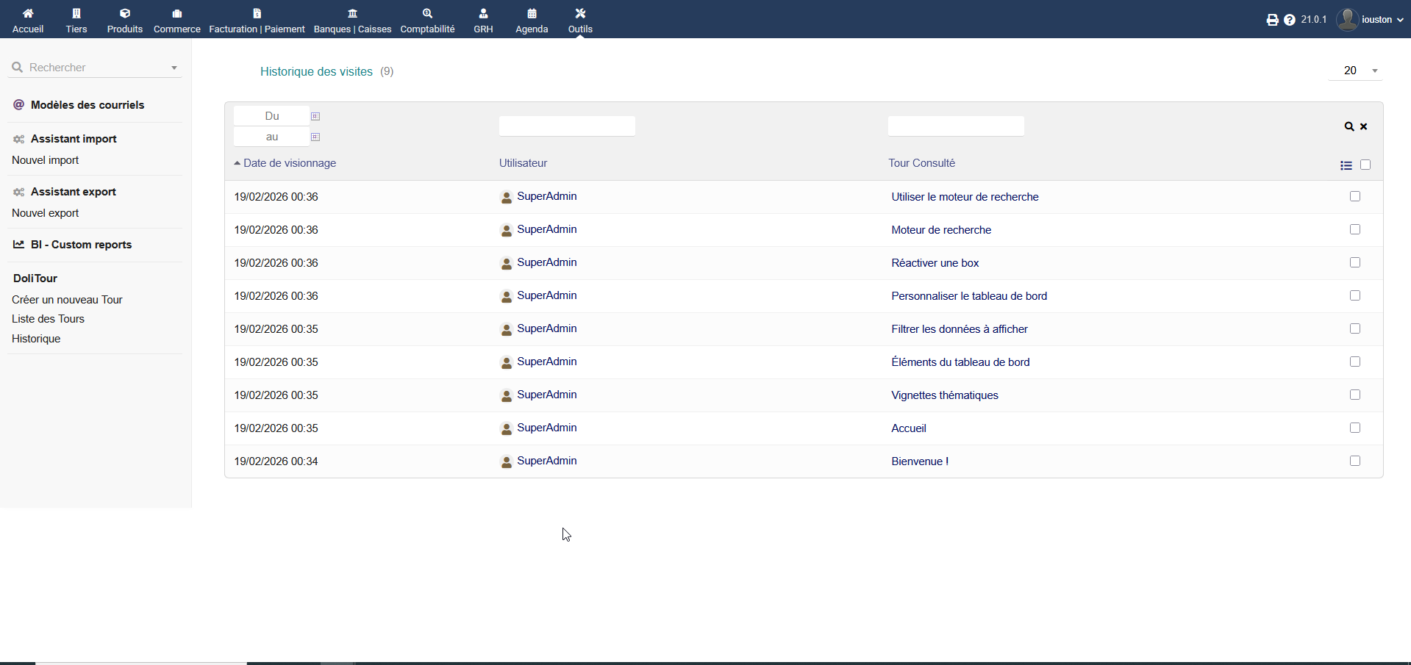The height and width of the screenshot is (665, 1411).
Task: Clear filters with the X icon
Action: (x=1364, y=126)
